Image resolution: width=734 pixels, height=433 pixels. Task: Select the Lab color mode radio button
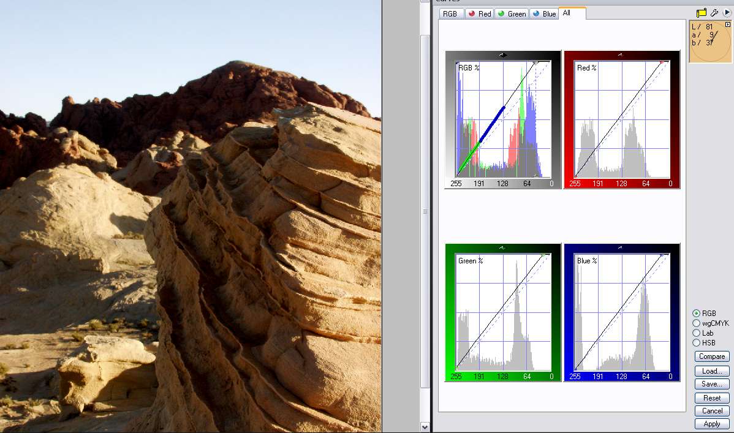click(x=697, y=333)
